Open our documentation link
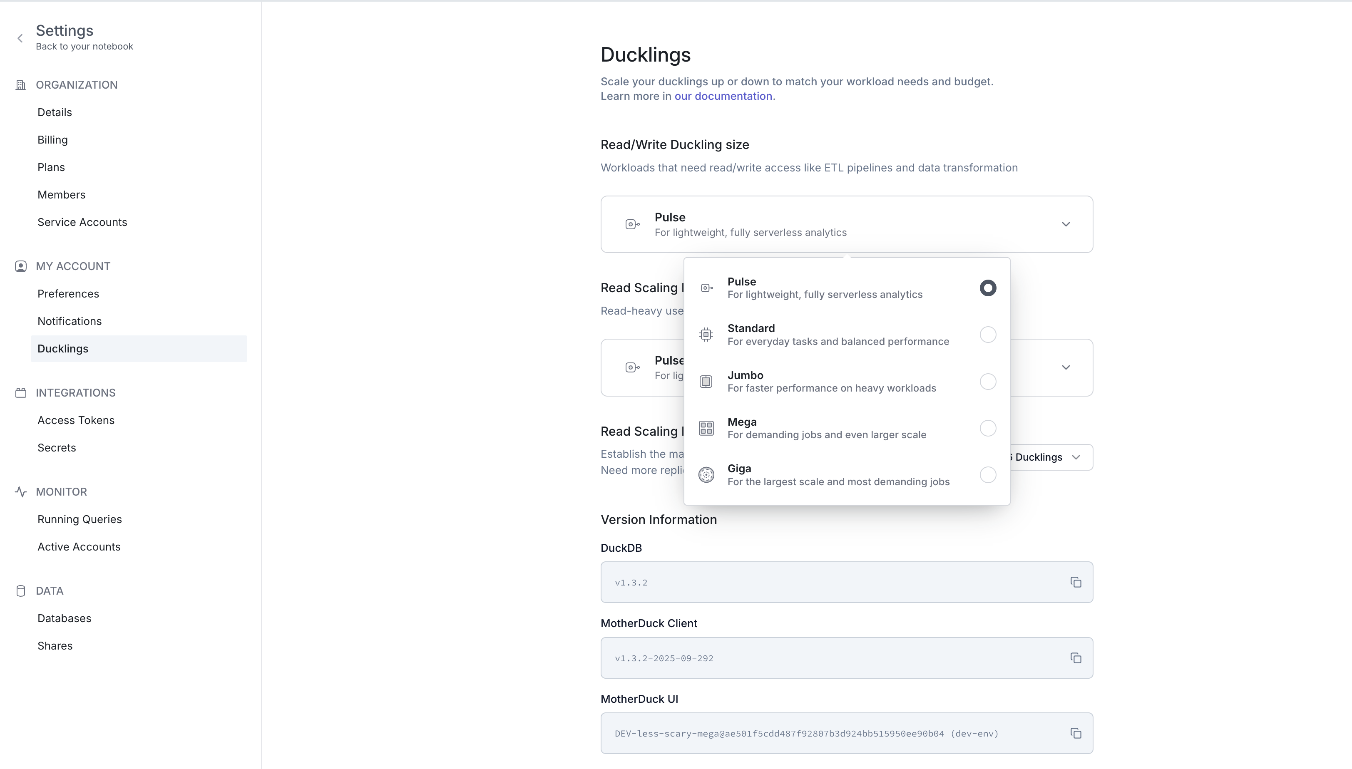The image size is (1352, 769). coord(723,96)
